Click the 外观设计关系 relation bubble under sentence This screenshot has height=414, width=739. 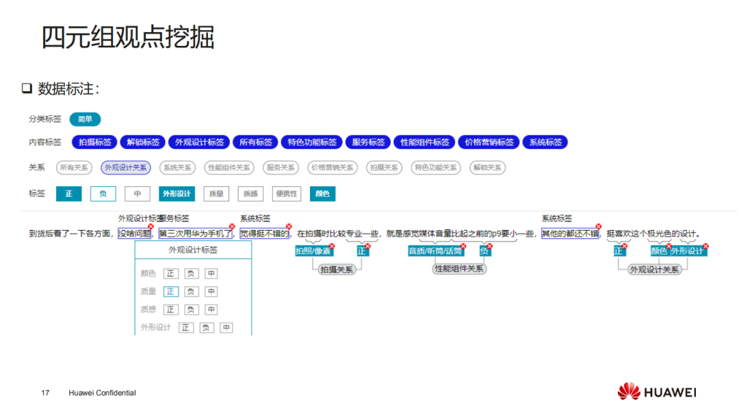click(655, 270)
